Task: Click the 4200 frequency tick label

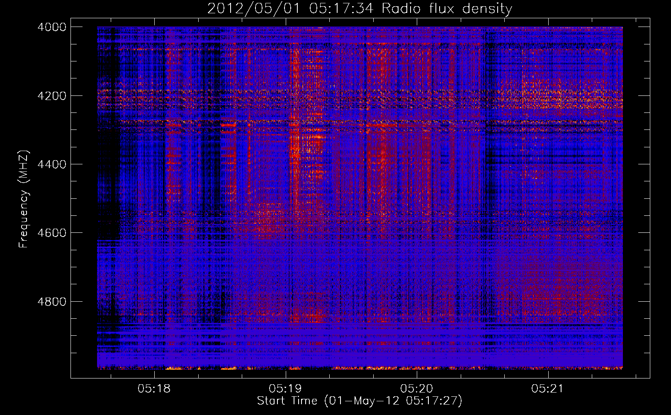Action: point(52,96)
